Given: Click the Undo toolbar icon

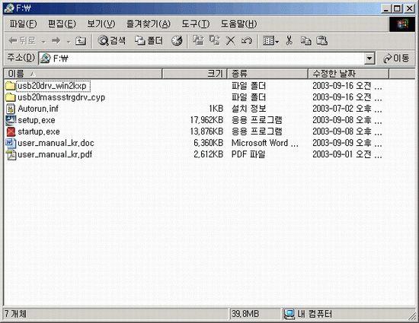Looking at the screenshot, I should click(x=246, y=41).
